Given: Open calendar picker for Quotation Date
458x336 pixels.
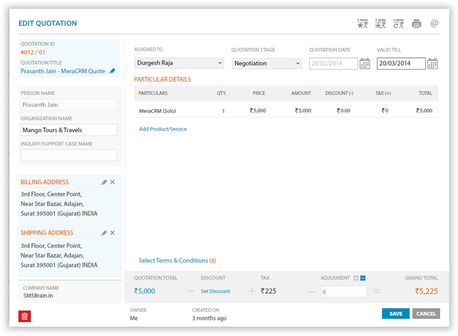Looking at the screenshot, I should coord(365,64).
